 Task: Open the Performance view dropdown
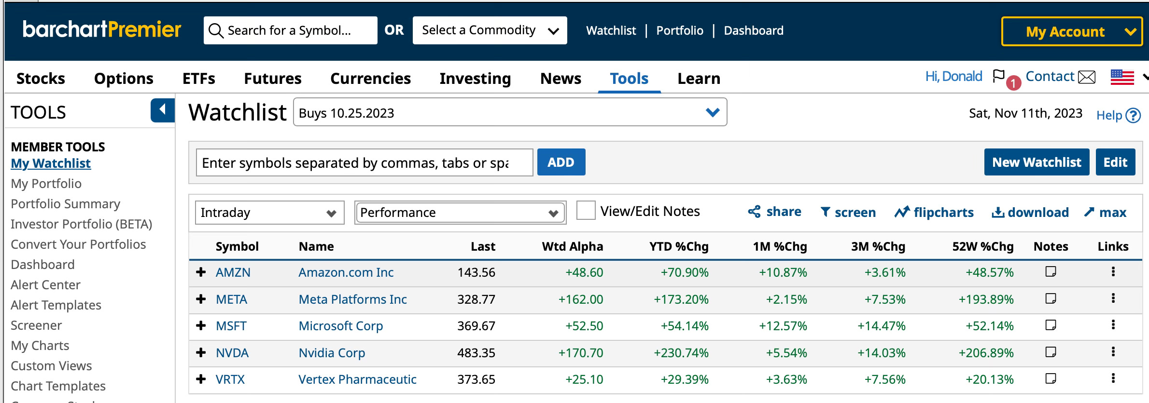[x=460, y=213]
